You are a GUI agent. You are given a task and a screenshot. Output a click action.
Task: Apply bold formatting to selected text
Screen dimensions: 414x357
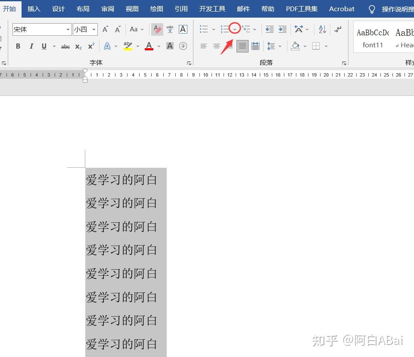point(18,46)
